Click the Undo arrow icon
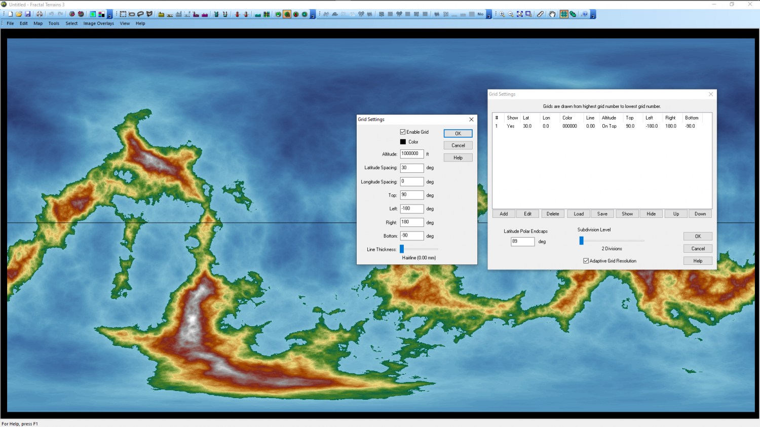 (51, 14)
